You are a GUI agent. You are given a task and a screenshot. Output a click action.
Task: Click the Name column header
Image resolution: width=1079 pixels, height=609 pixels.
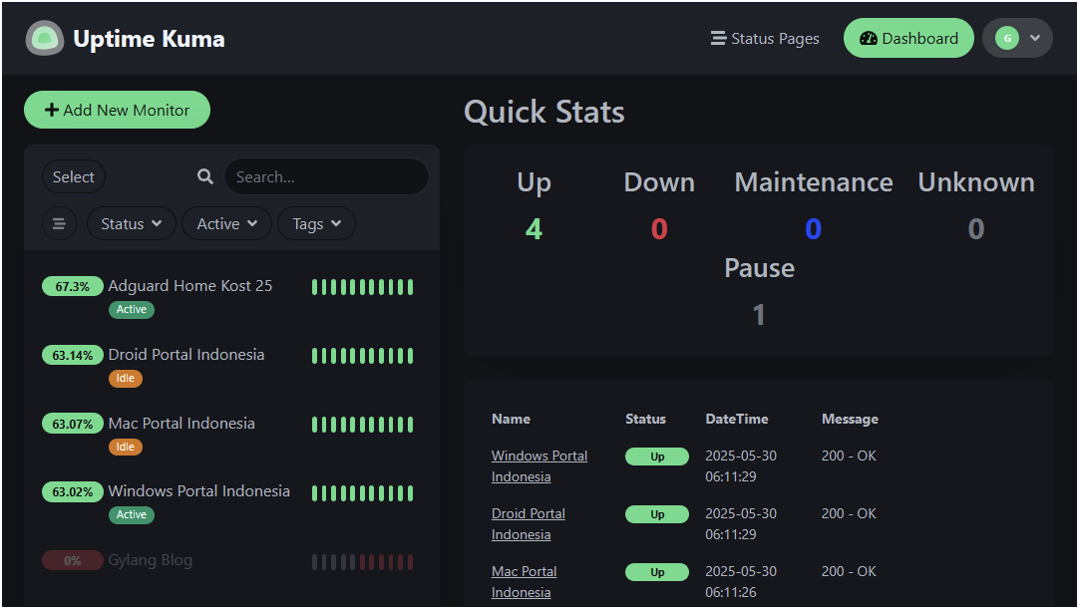coord(512,419)
